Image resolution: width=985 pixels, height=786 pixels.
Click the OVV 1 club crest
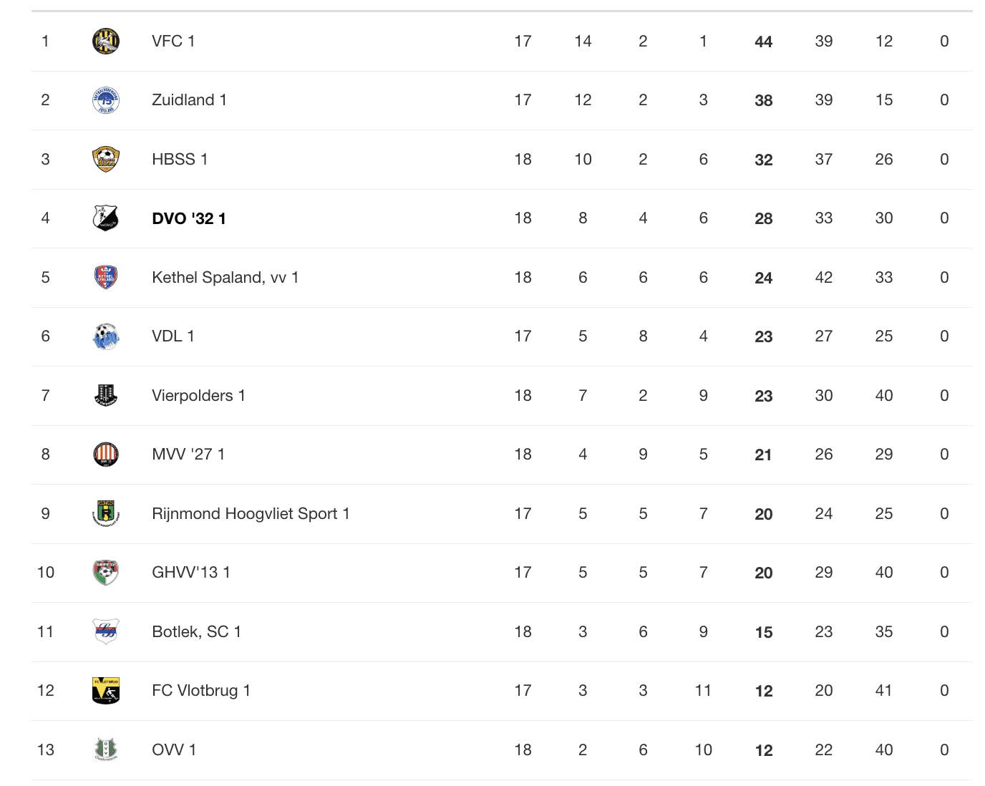[x=106, y=749]
